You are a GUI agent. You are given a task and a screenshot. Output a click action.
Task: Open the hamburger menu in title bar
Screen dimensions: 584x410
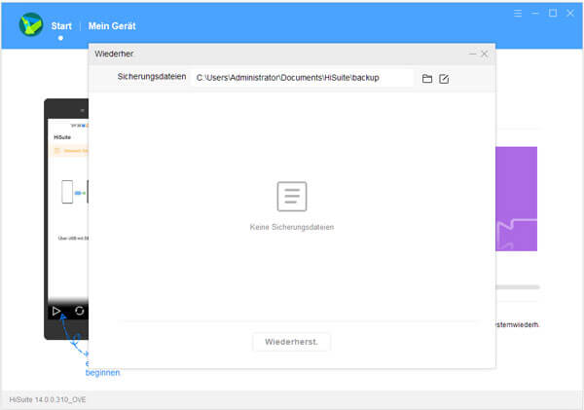(518, 14)
